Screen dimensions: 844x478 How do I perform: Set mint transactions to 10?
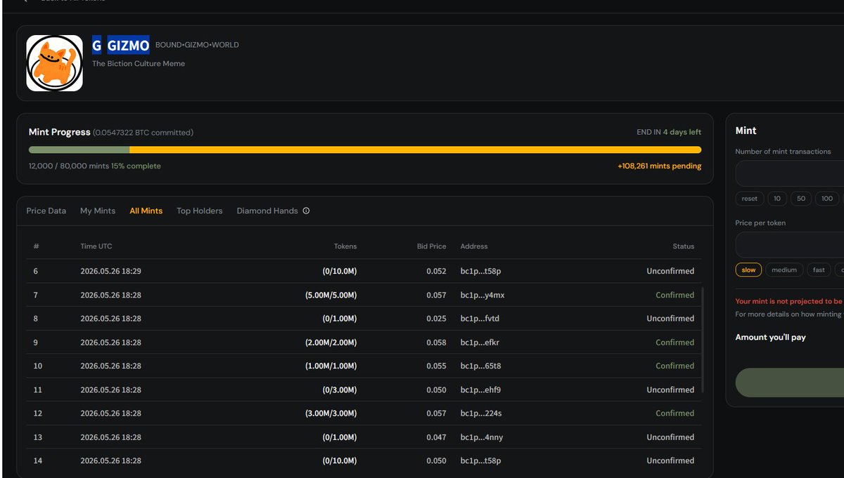tap(777, 199)
